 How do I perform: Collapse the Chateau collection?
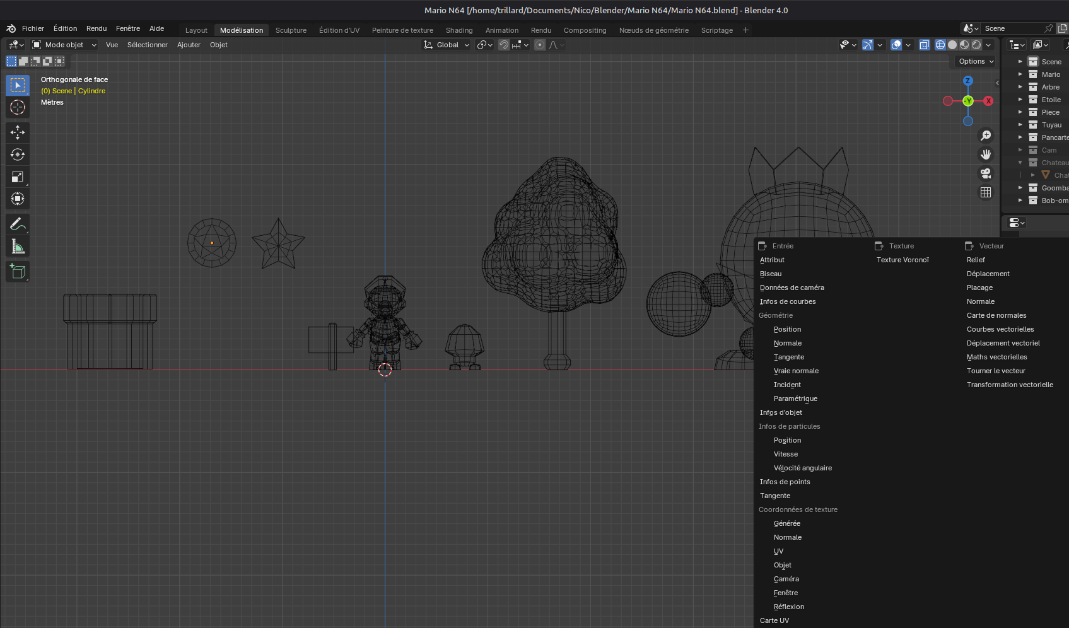(1020, 163)
